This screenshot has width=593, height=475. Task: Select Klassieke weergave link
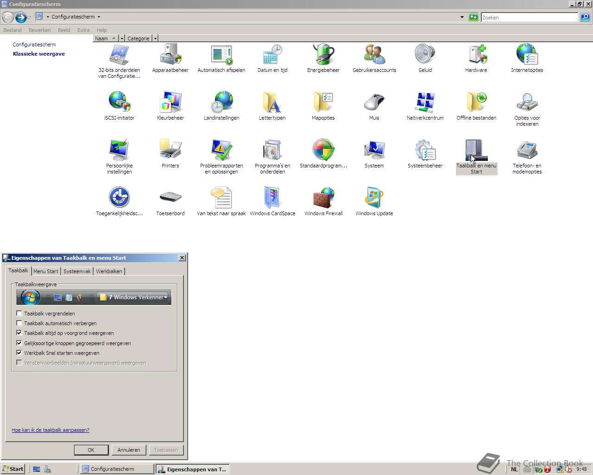tap(39, 54)
